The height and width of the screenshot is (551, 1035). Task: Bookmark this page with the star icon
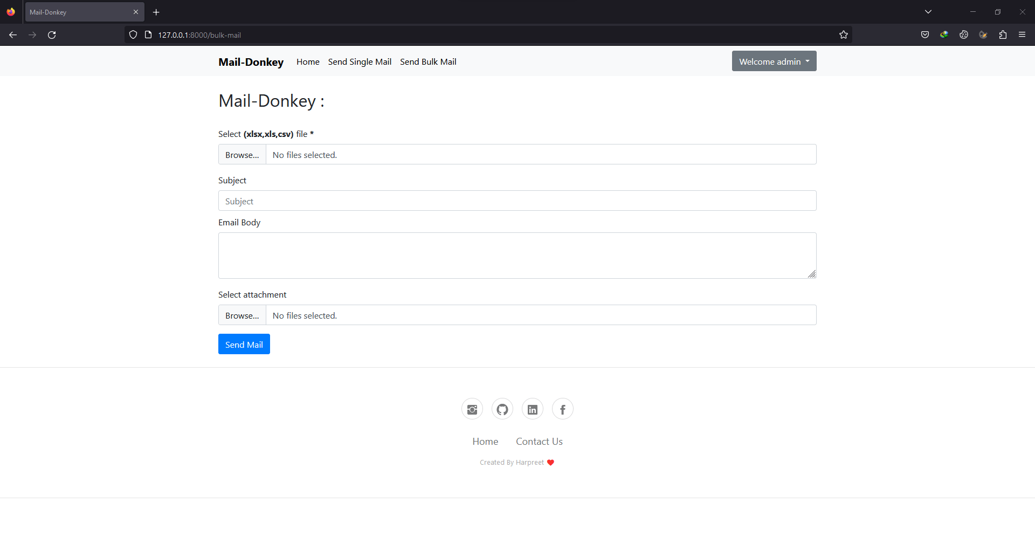tap(844, 35)
